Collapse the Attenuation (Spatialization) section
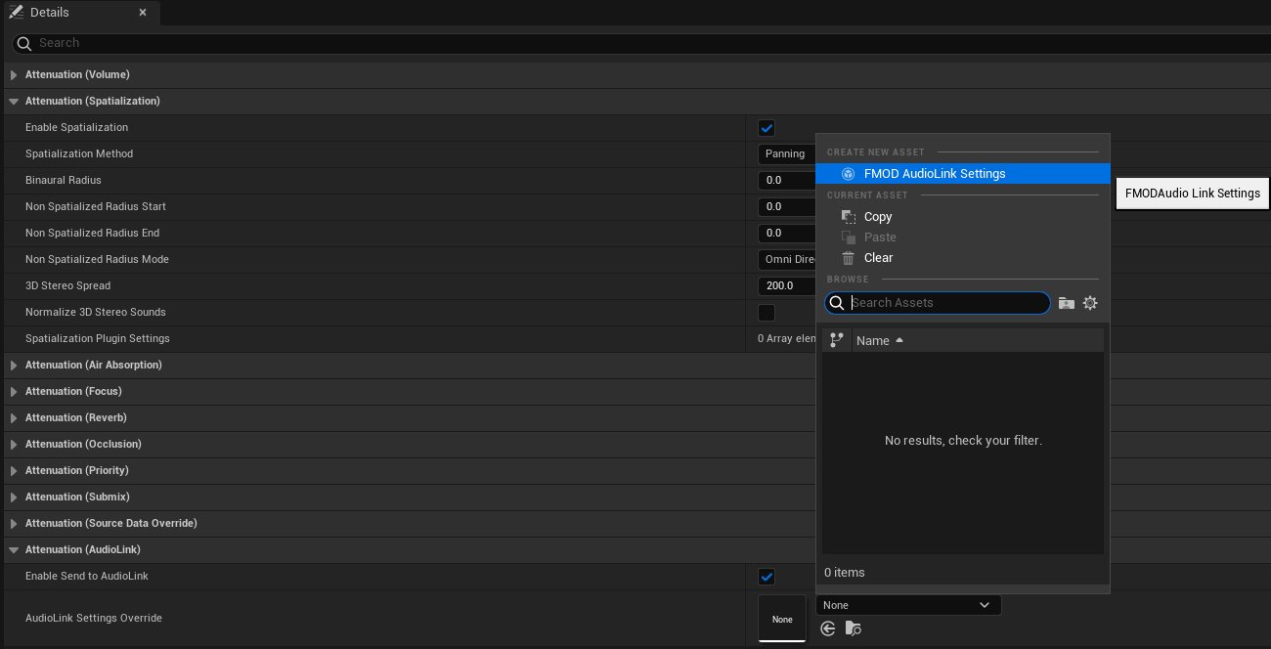Image resolution: width=1271 pixels, height=649 pixels. tap(14, 102)
